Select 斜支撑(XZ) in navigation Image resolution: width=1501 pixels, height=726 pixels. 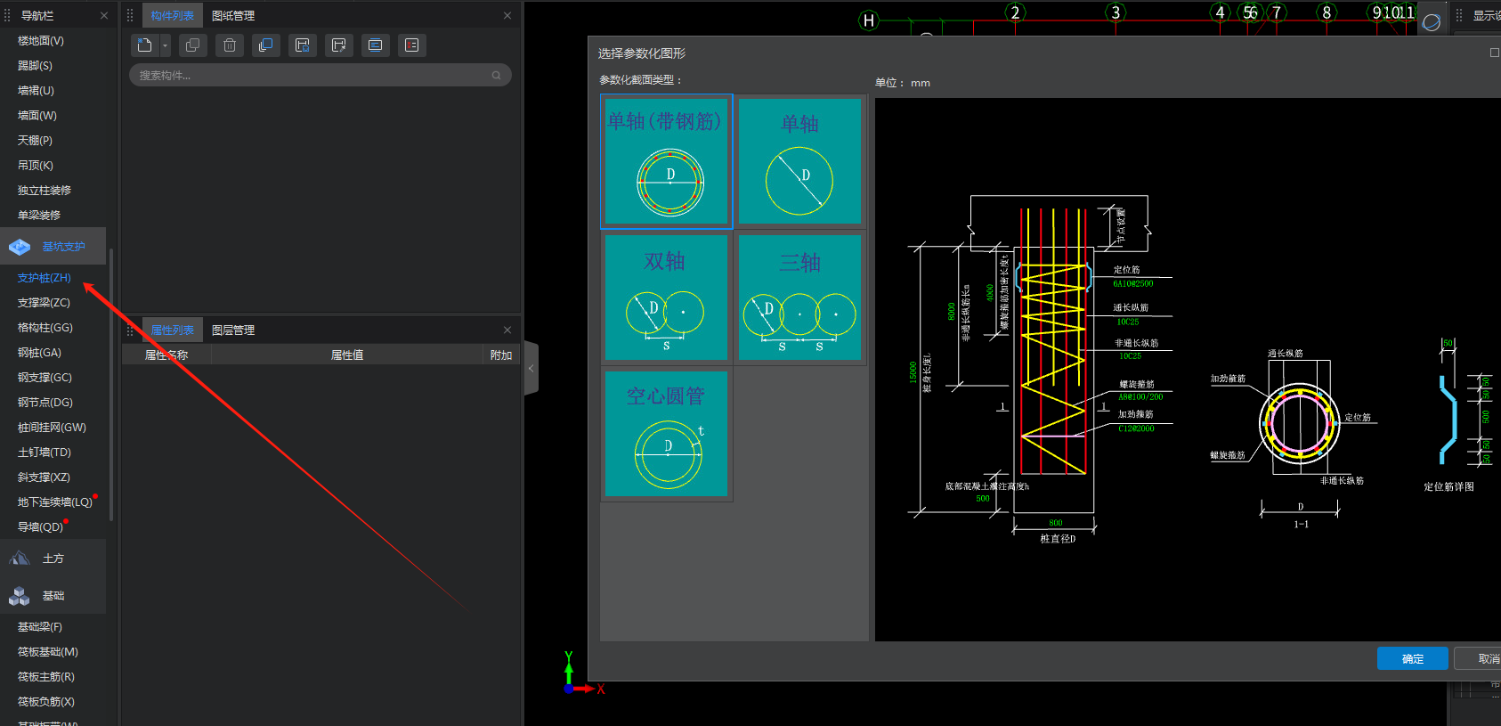[x=44, y=477]
